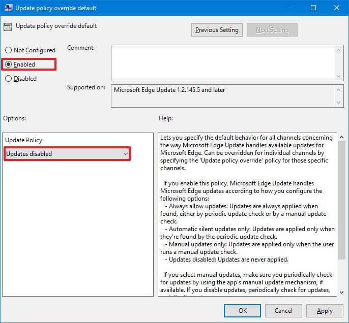This screenshot has width=349, height=323.
Task: Click 'Automatic silent updates only' help line
Action: point(247,233)
